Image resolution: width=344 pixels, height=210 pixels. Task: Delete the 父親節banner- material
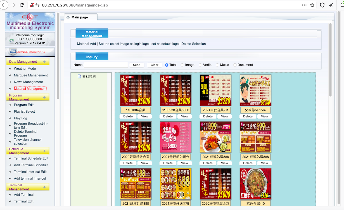coord(248,117)
